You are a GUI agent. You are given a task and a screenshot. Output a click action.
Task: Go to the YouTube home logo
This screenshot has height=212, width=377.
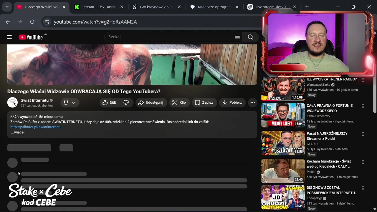click(31, 37)
